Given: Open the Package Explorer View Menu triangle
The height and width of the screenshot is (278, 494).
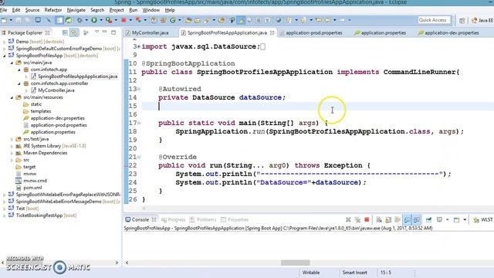Looking at the screenshot, I should point(96,32).
